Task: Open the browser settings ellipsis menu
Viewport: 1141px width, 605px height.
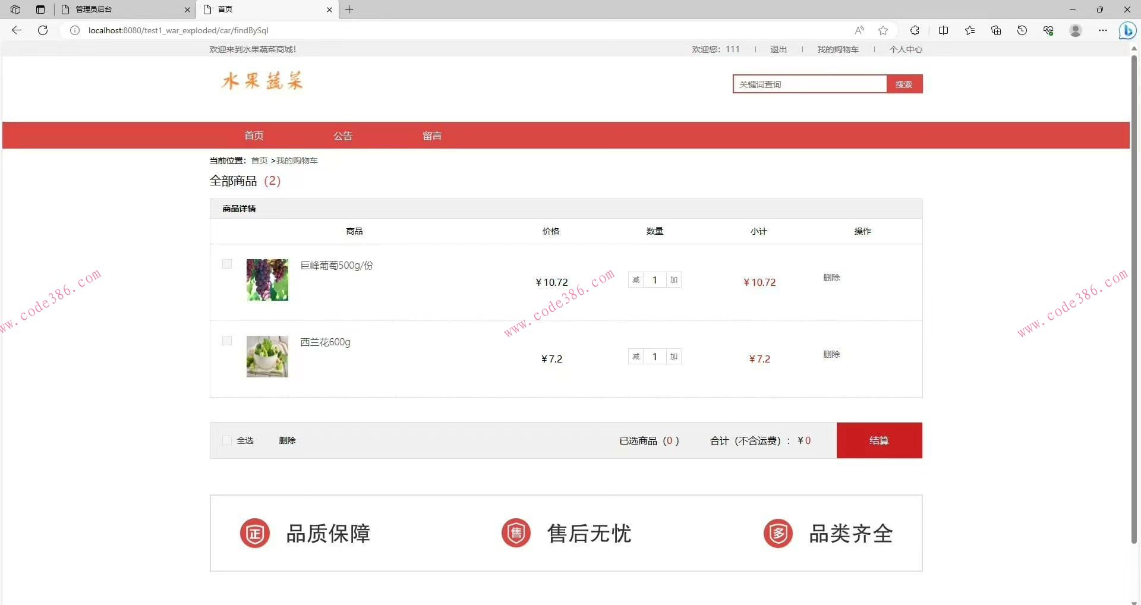Action: click(1103, 30)
